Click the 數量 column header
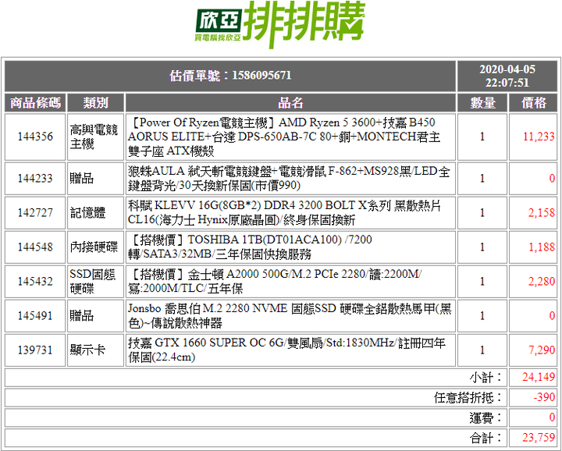 pos(482,103)
